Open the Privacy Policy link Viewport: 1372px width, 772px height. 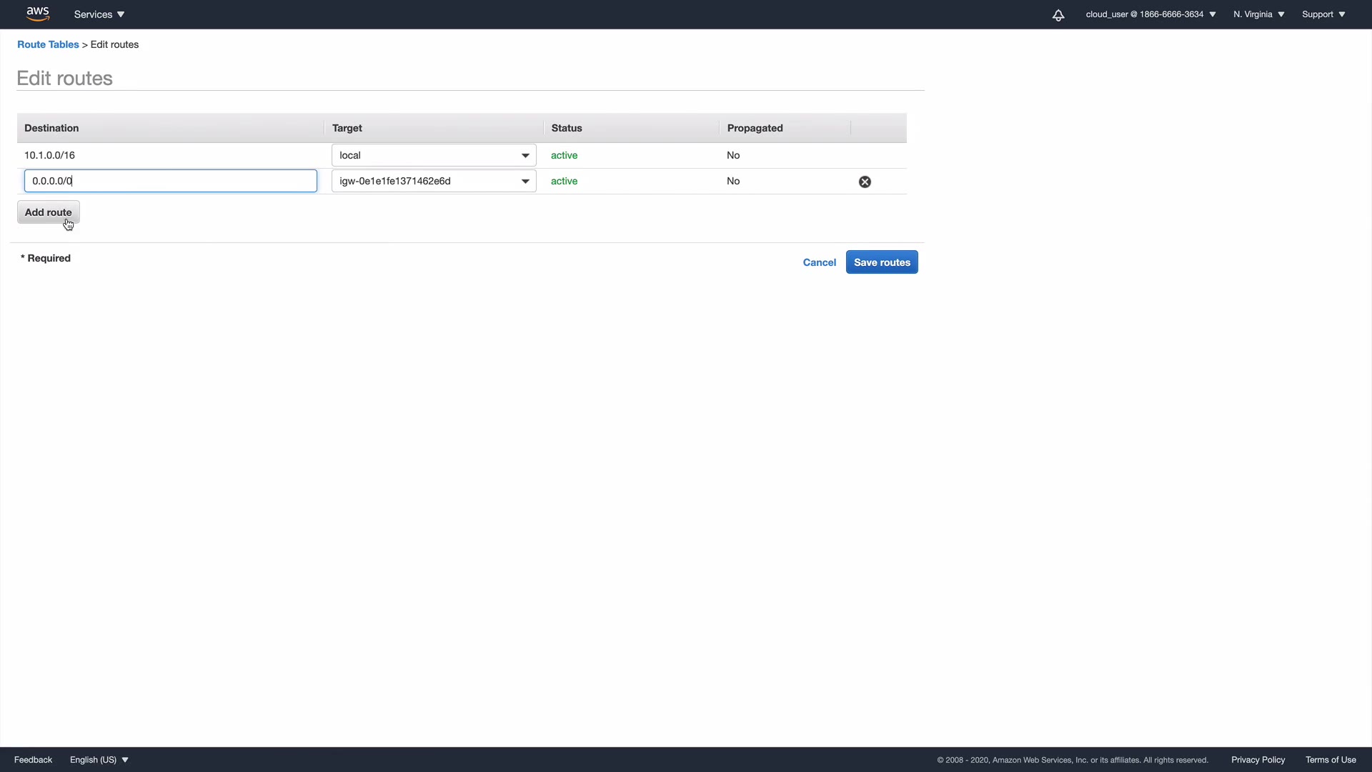pos(1258,760)
